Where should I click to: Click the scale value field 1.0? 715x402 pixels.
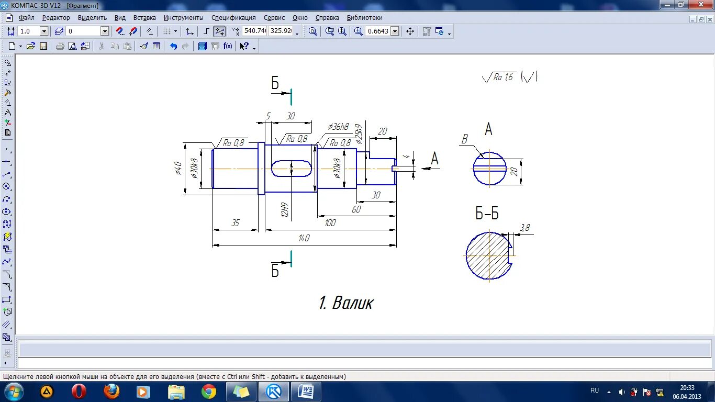click(x=29, y=31)
